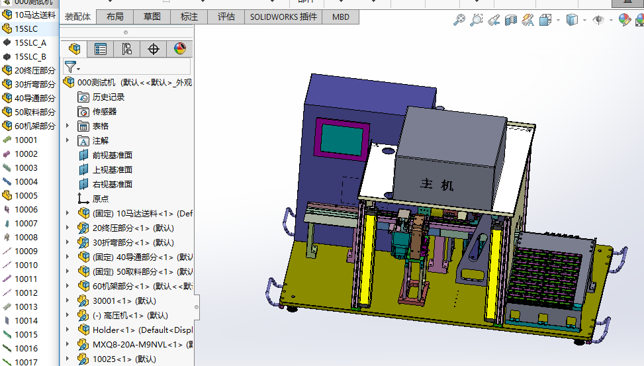The image size is (644, 366).
Task: Open the DisplayManager color sphere tab
Action: click(x=179, y=48)
